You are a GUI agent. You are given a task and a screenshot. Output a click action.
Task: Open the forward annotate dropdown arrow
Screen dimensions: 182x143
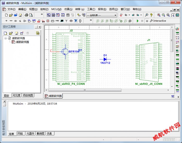[141, 15]
